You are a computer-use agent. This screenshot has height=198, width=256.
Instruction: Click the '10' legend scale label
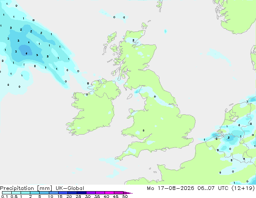50,196
